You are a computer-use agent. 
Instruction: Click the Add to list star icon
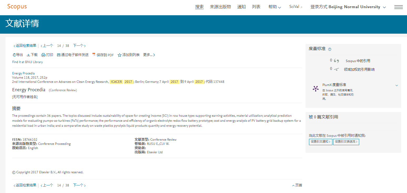click(120, 55)
